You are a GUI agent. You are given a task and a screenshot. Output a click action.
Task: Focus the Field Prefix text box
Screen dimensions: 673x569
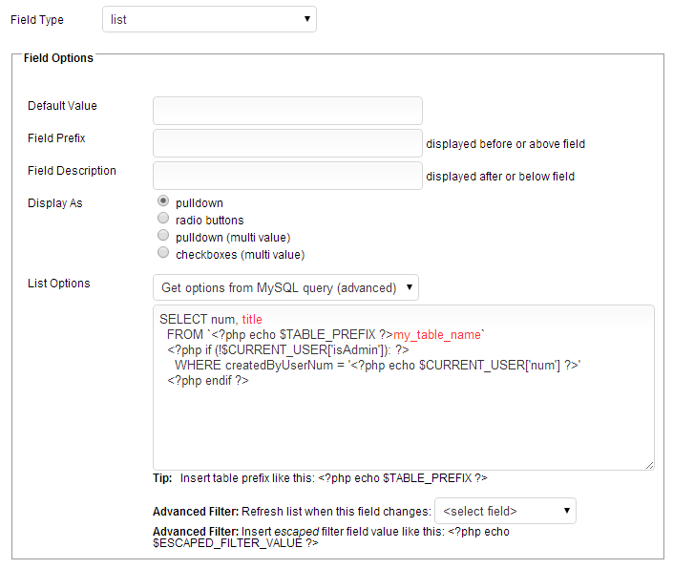tap(286, 143)
